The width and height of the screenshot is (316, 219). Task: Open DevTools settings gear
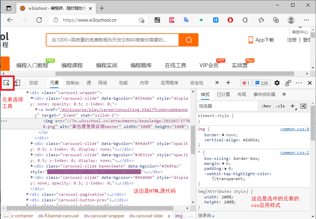pos(277,83)
